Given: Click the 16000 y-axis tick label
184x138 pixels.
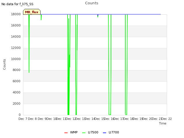Looking at the screenshot, I should (x=16, y=26).
